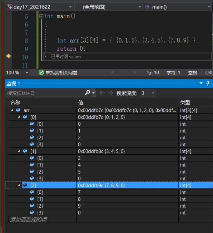Open the 监视 1 window options dropdown
Viewport: 213px width, 233px height.
click(x=201, y=83)
